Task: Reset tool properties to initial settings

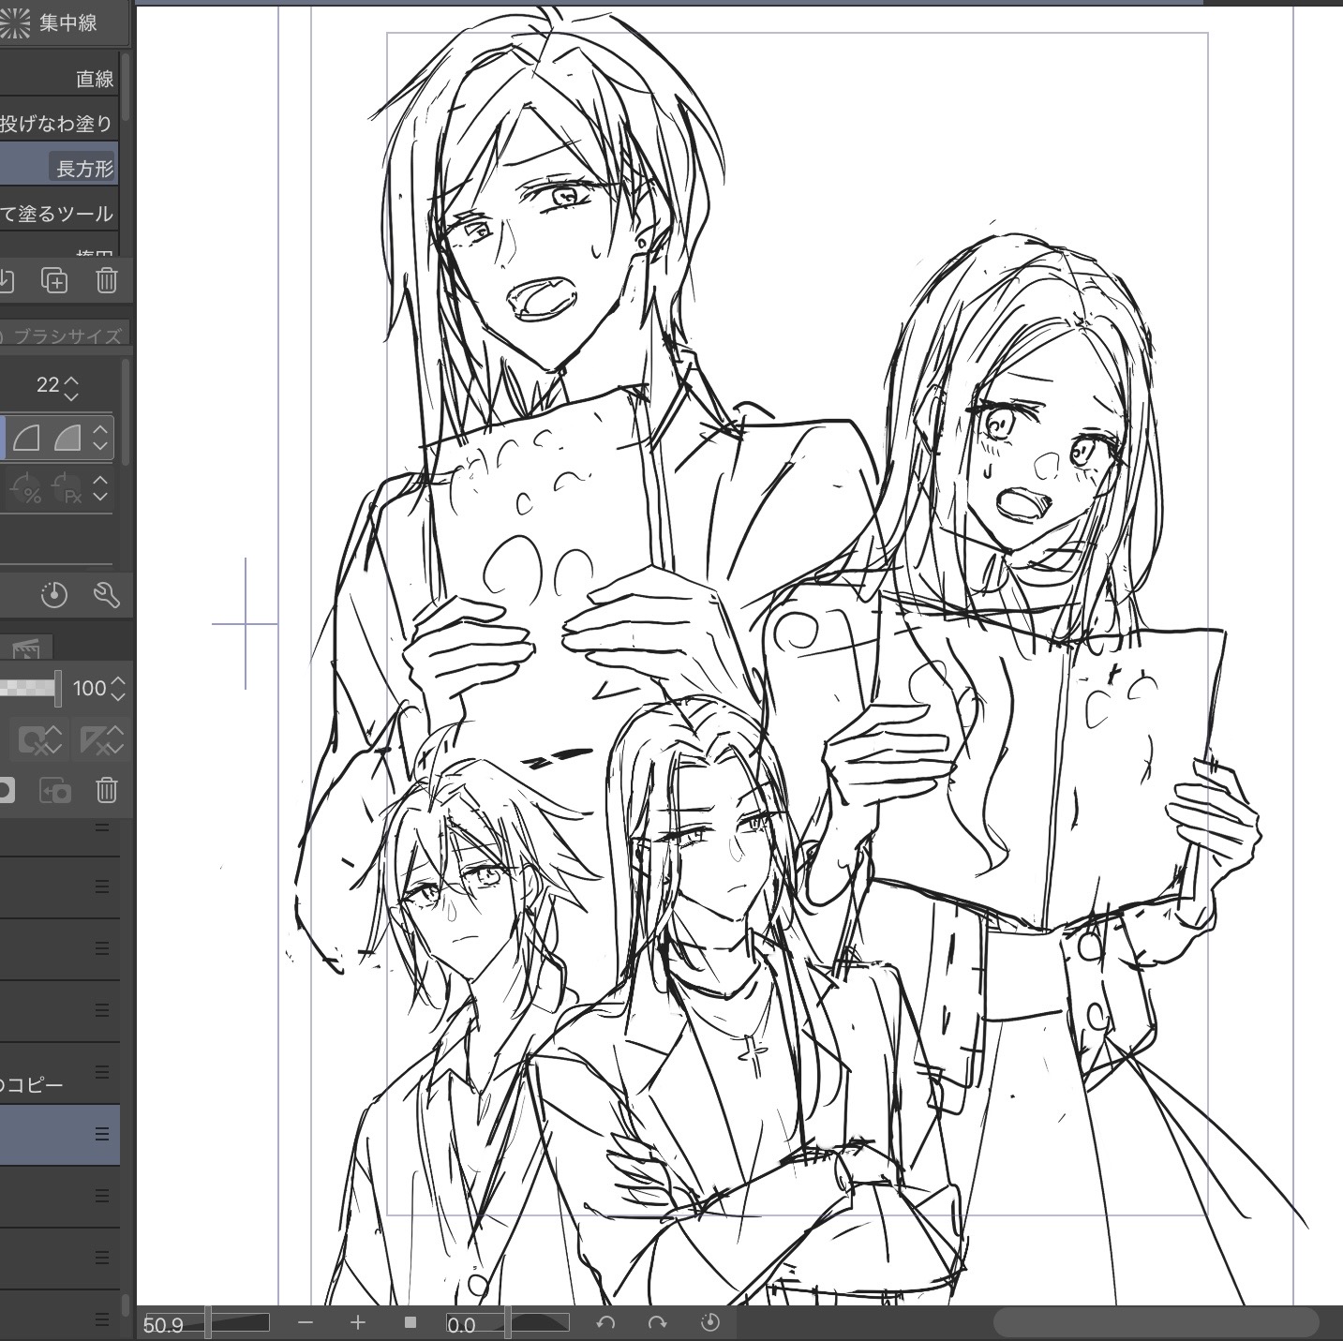Action: tap(54, 595)
